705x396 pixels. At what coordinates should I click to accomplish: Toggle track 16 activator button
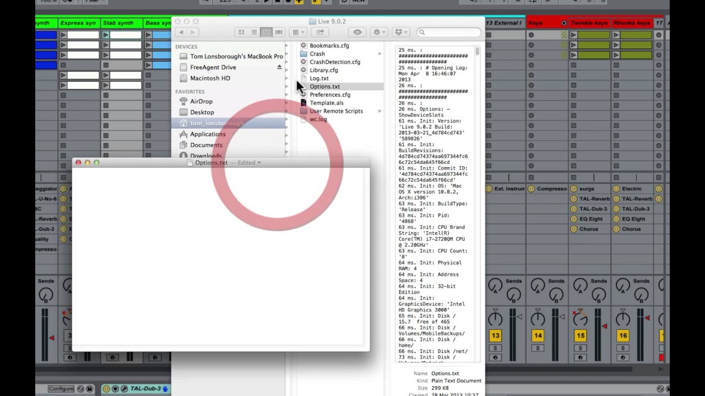pos(623,335)
